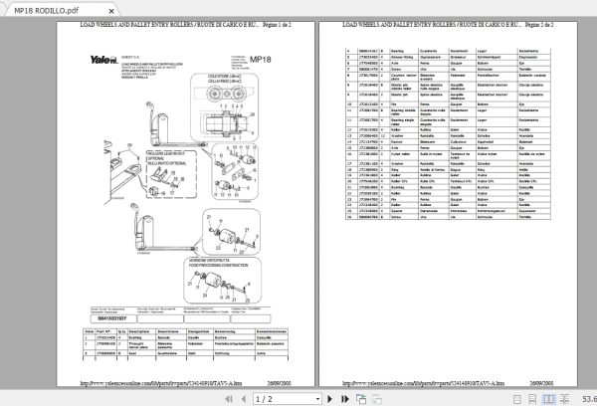This screenshot has height=406, width=597.
Task: Click the 'Part Nº' column header in the page 1 table
Action: pyautogui.click(x=103, y=331)
